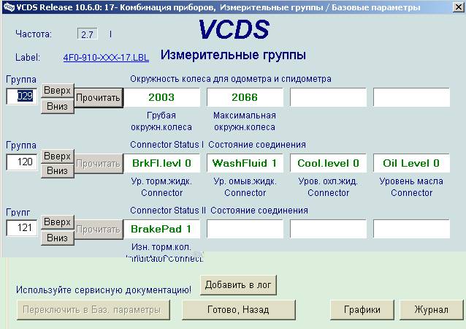Select the BrakePad 1 value
The height and width of the screenshot is (329, 466).
pyautogui.click(x=161, y=229)
